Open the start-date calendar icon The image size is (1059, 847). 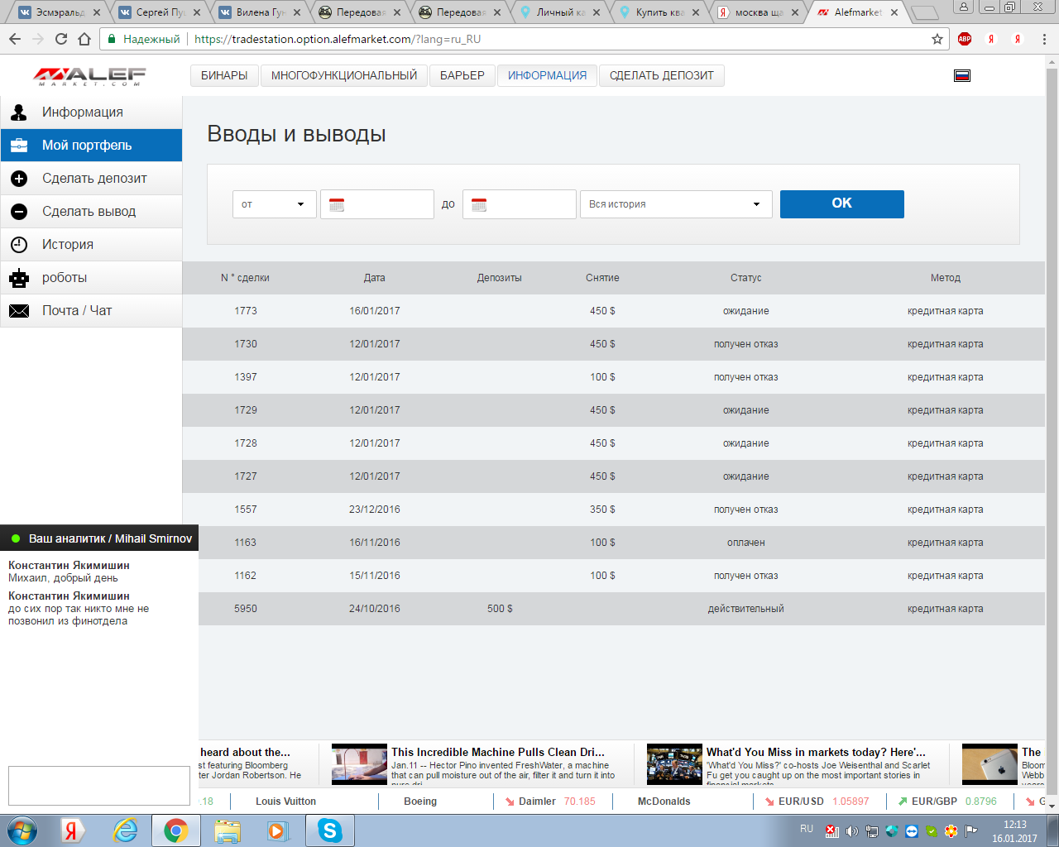click(337, 204)
